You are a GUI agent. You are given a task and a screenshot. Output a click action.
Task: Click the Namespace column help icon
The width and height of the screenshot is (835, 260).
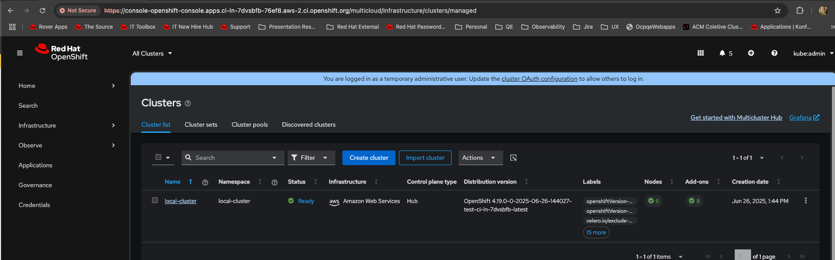pyautogui.click(x=274, y=182)
